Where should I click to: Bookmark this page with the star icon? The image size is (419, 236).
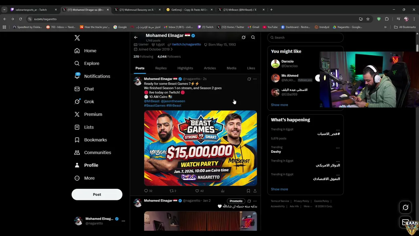coord(368,19)
